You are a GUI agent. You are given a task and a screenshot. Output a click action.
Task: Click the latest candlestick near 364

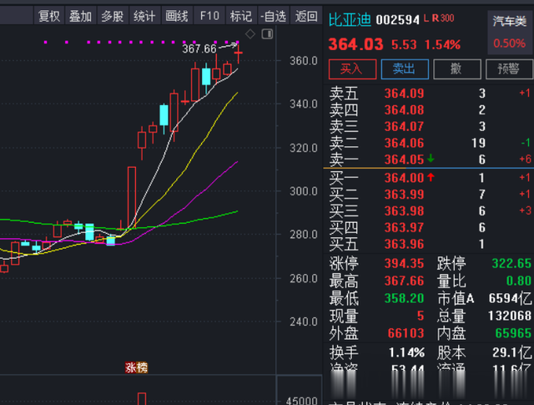238,53
